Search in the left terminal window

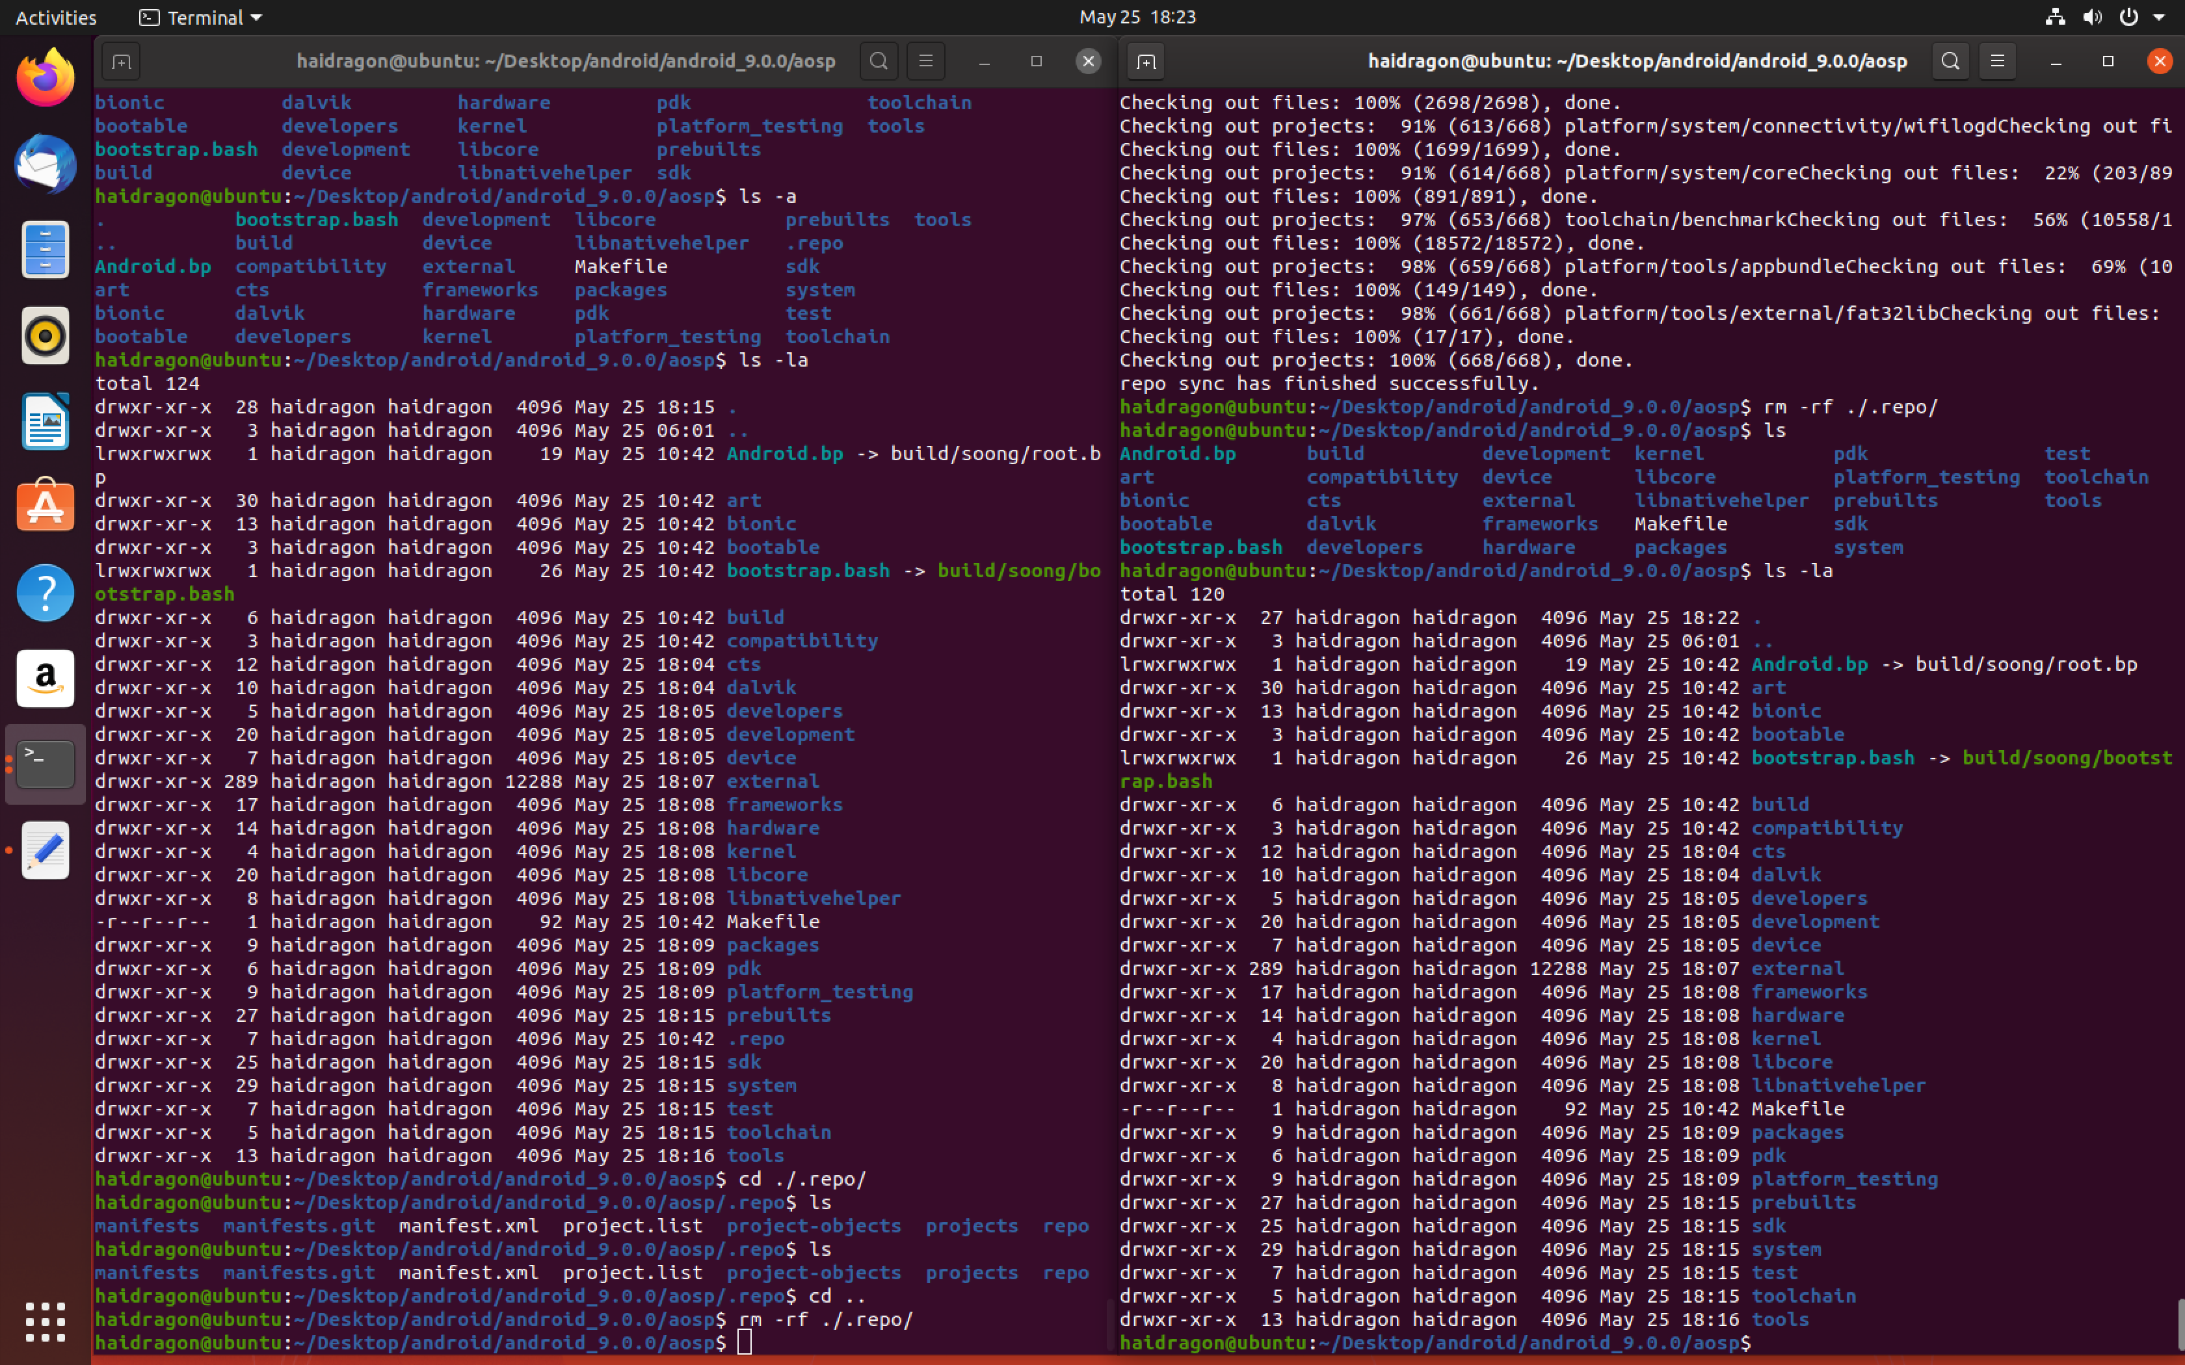[879, 61]
